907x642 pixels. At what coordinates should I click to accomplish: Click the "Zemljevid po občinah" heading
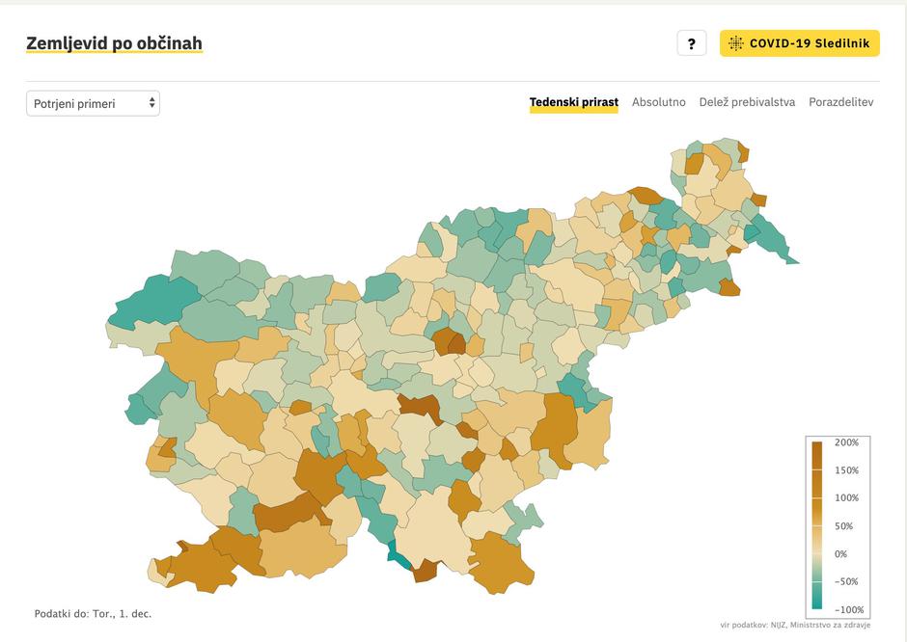pyautogui.click(x=115, y=42)
